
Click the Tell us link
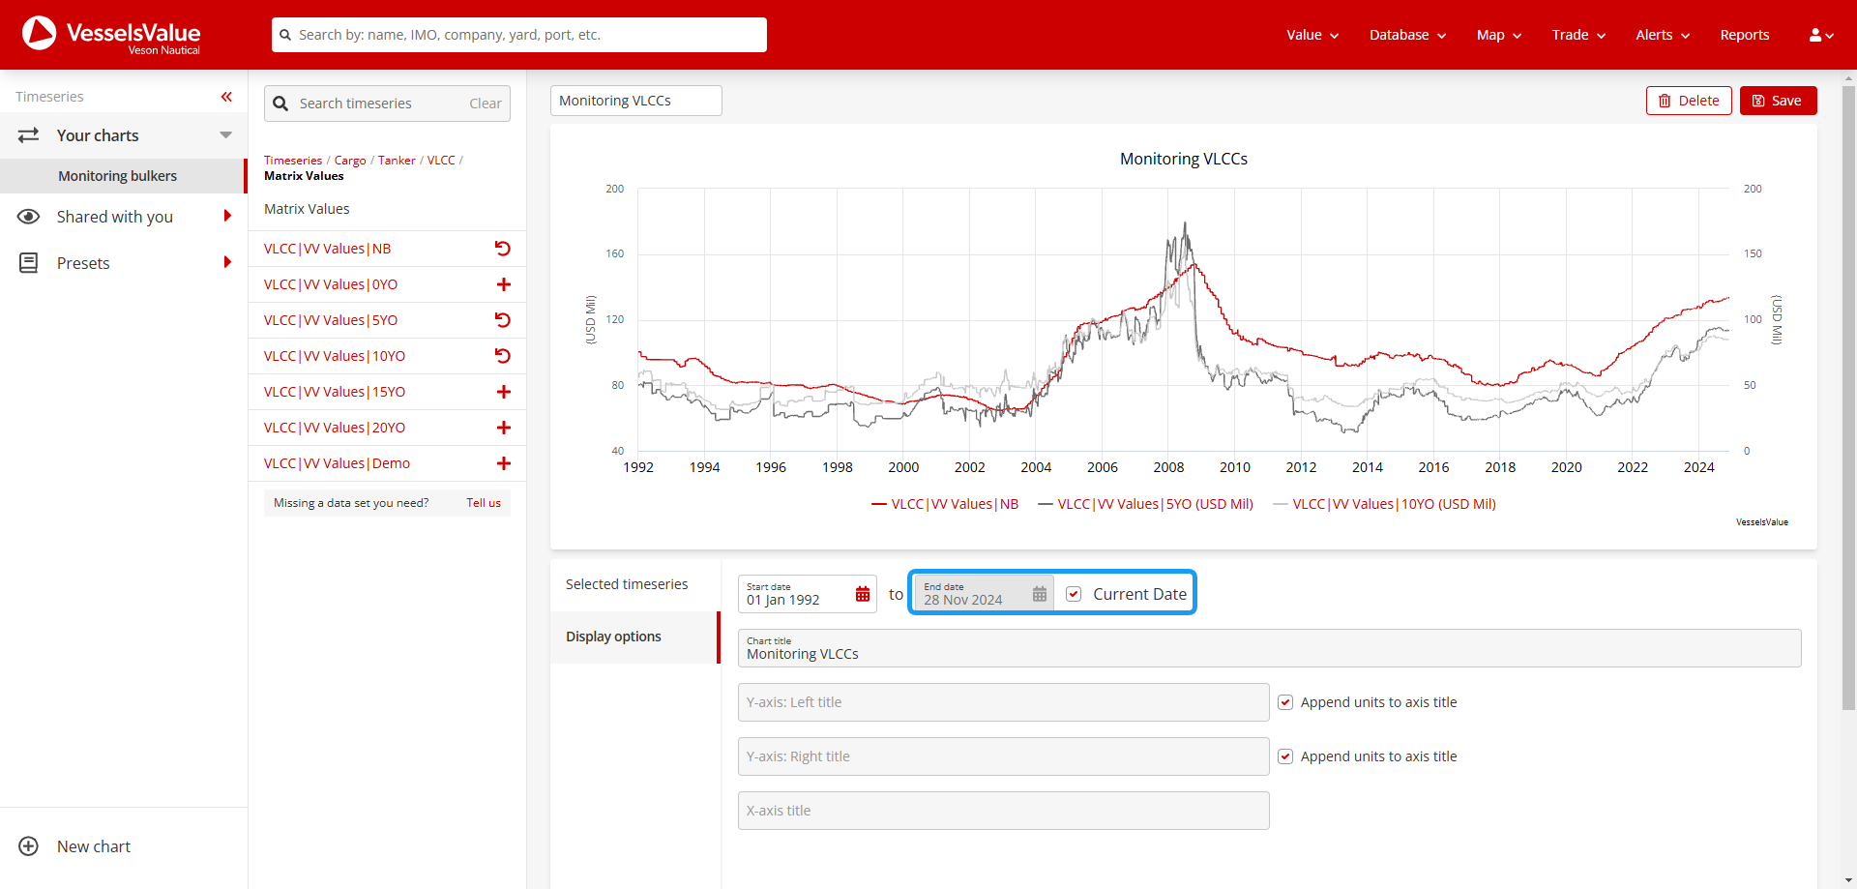(484, 503)
